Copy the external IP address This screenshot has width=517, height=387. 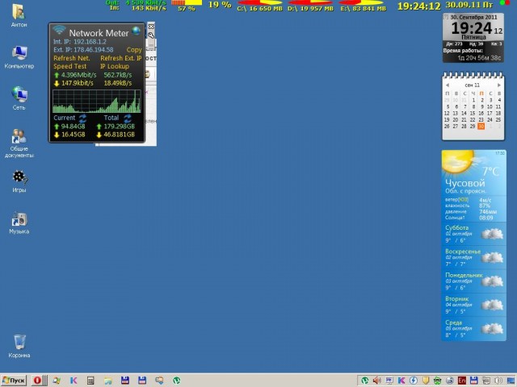134,49
